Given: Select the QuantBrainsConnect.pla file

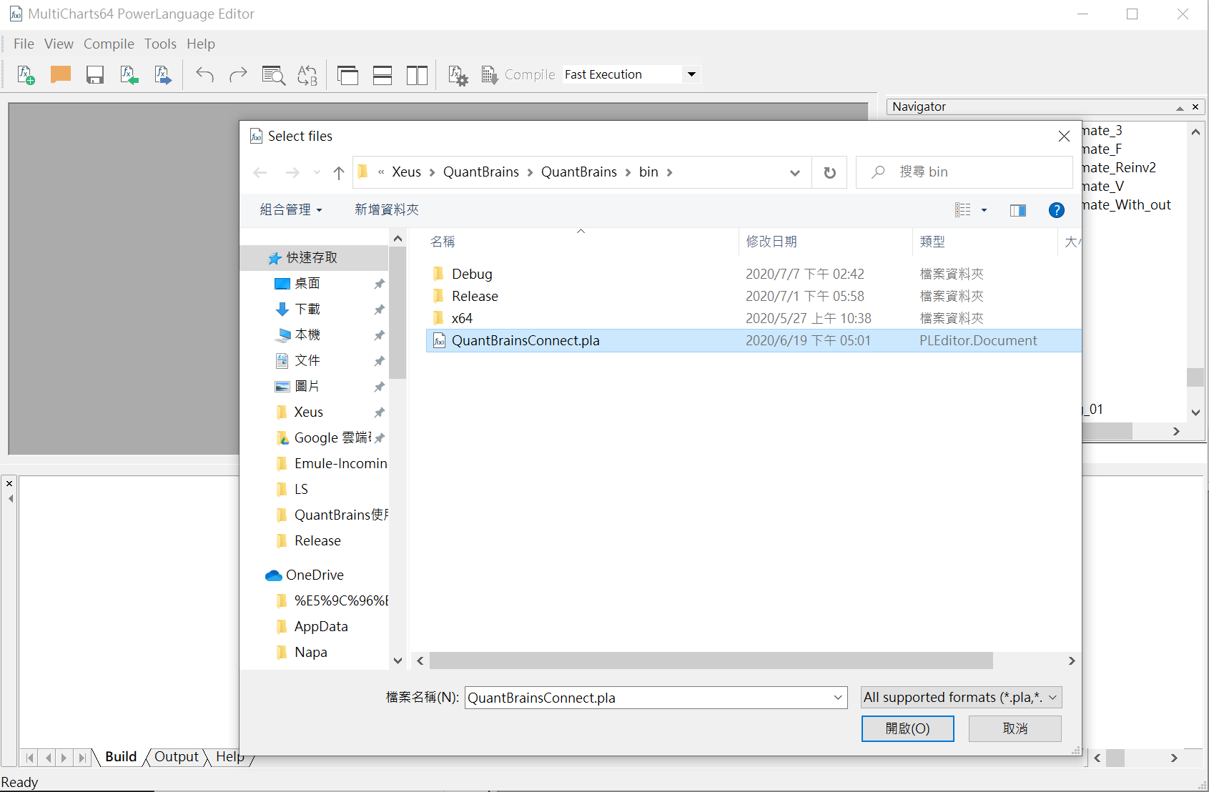Looking at the screenshot, I should (525, 341).
